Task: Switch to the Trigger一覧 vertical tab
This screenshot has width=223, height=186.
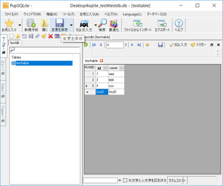Action: tap(3, 114)
